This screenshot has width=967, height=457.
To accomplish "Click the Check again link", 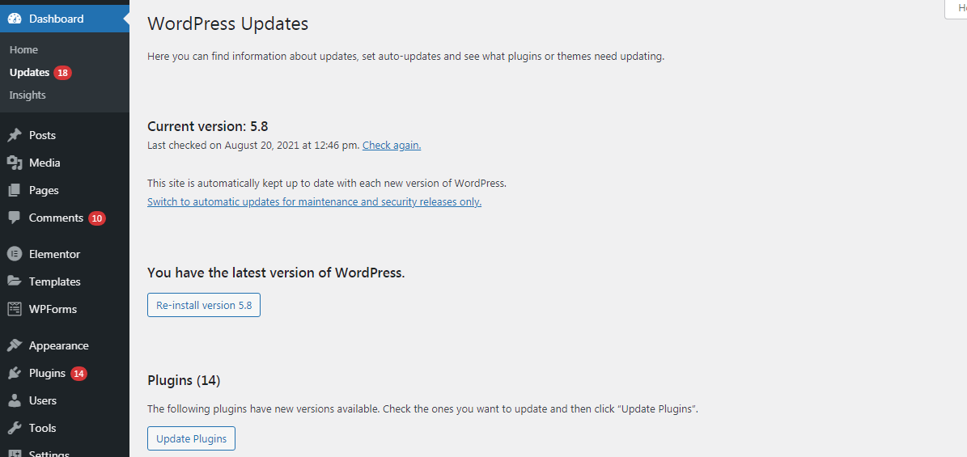I will [x=392, y=146].
